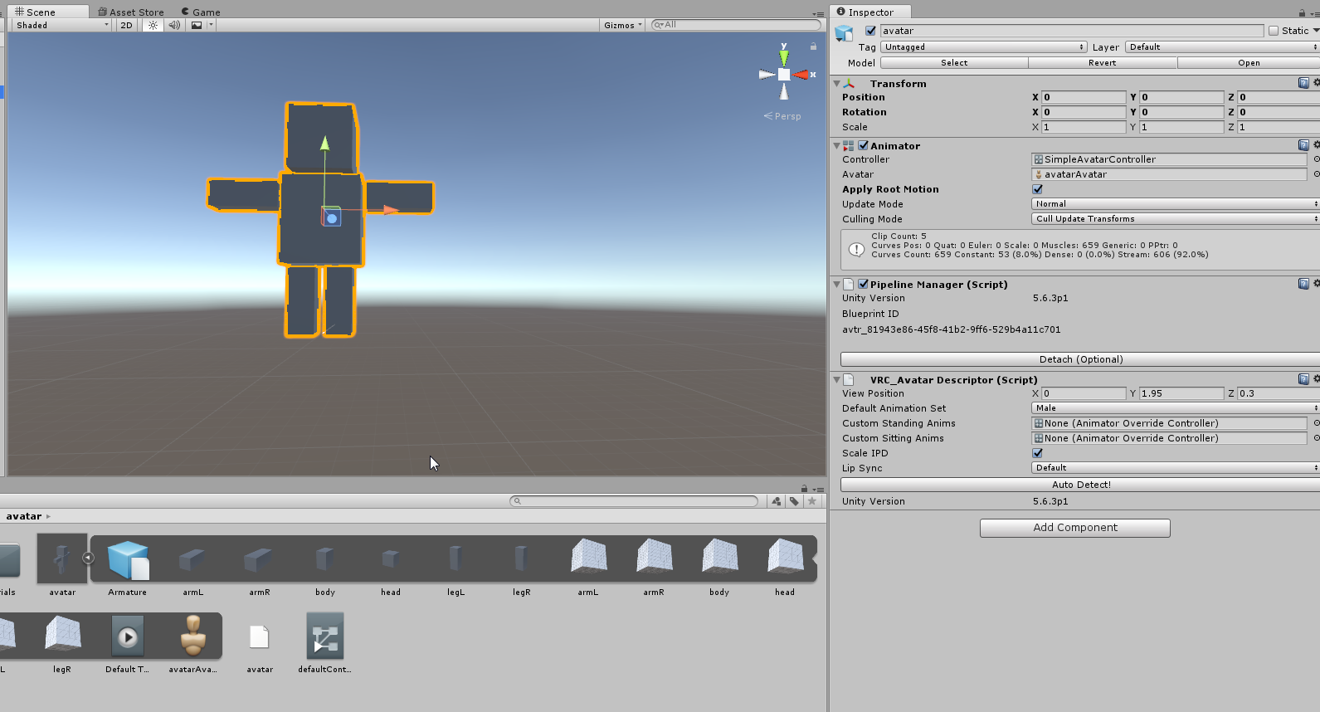
Task: Collapse the Transform component
Action: pyautogui.click(x=836, y=84)
